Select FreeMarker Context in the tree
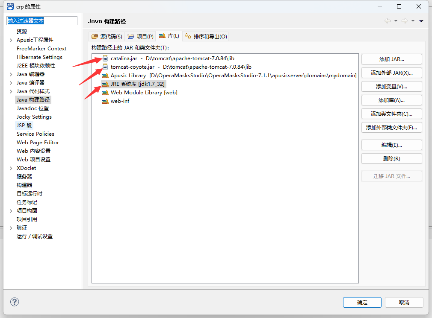The height and width of the screenshot is (318, 432). pos(41,49)
